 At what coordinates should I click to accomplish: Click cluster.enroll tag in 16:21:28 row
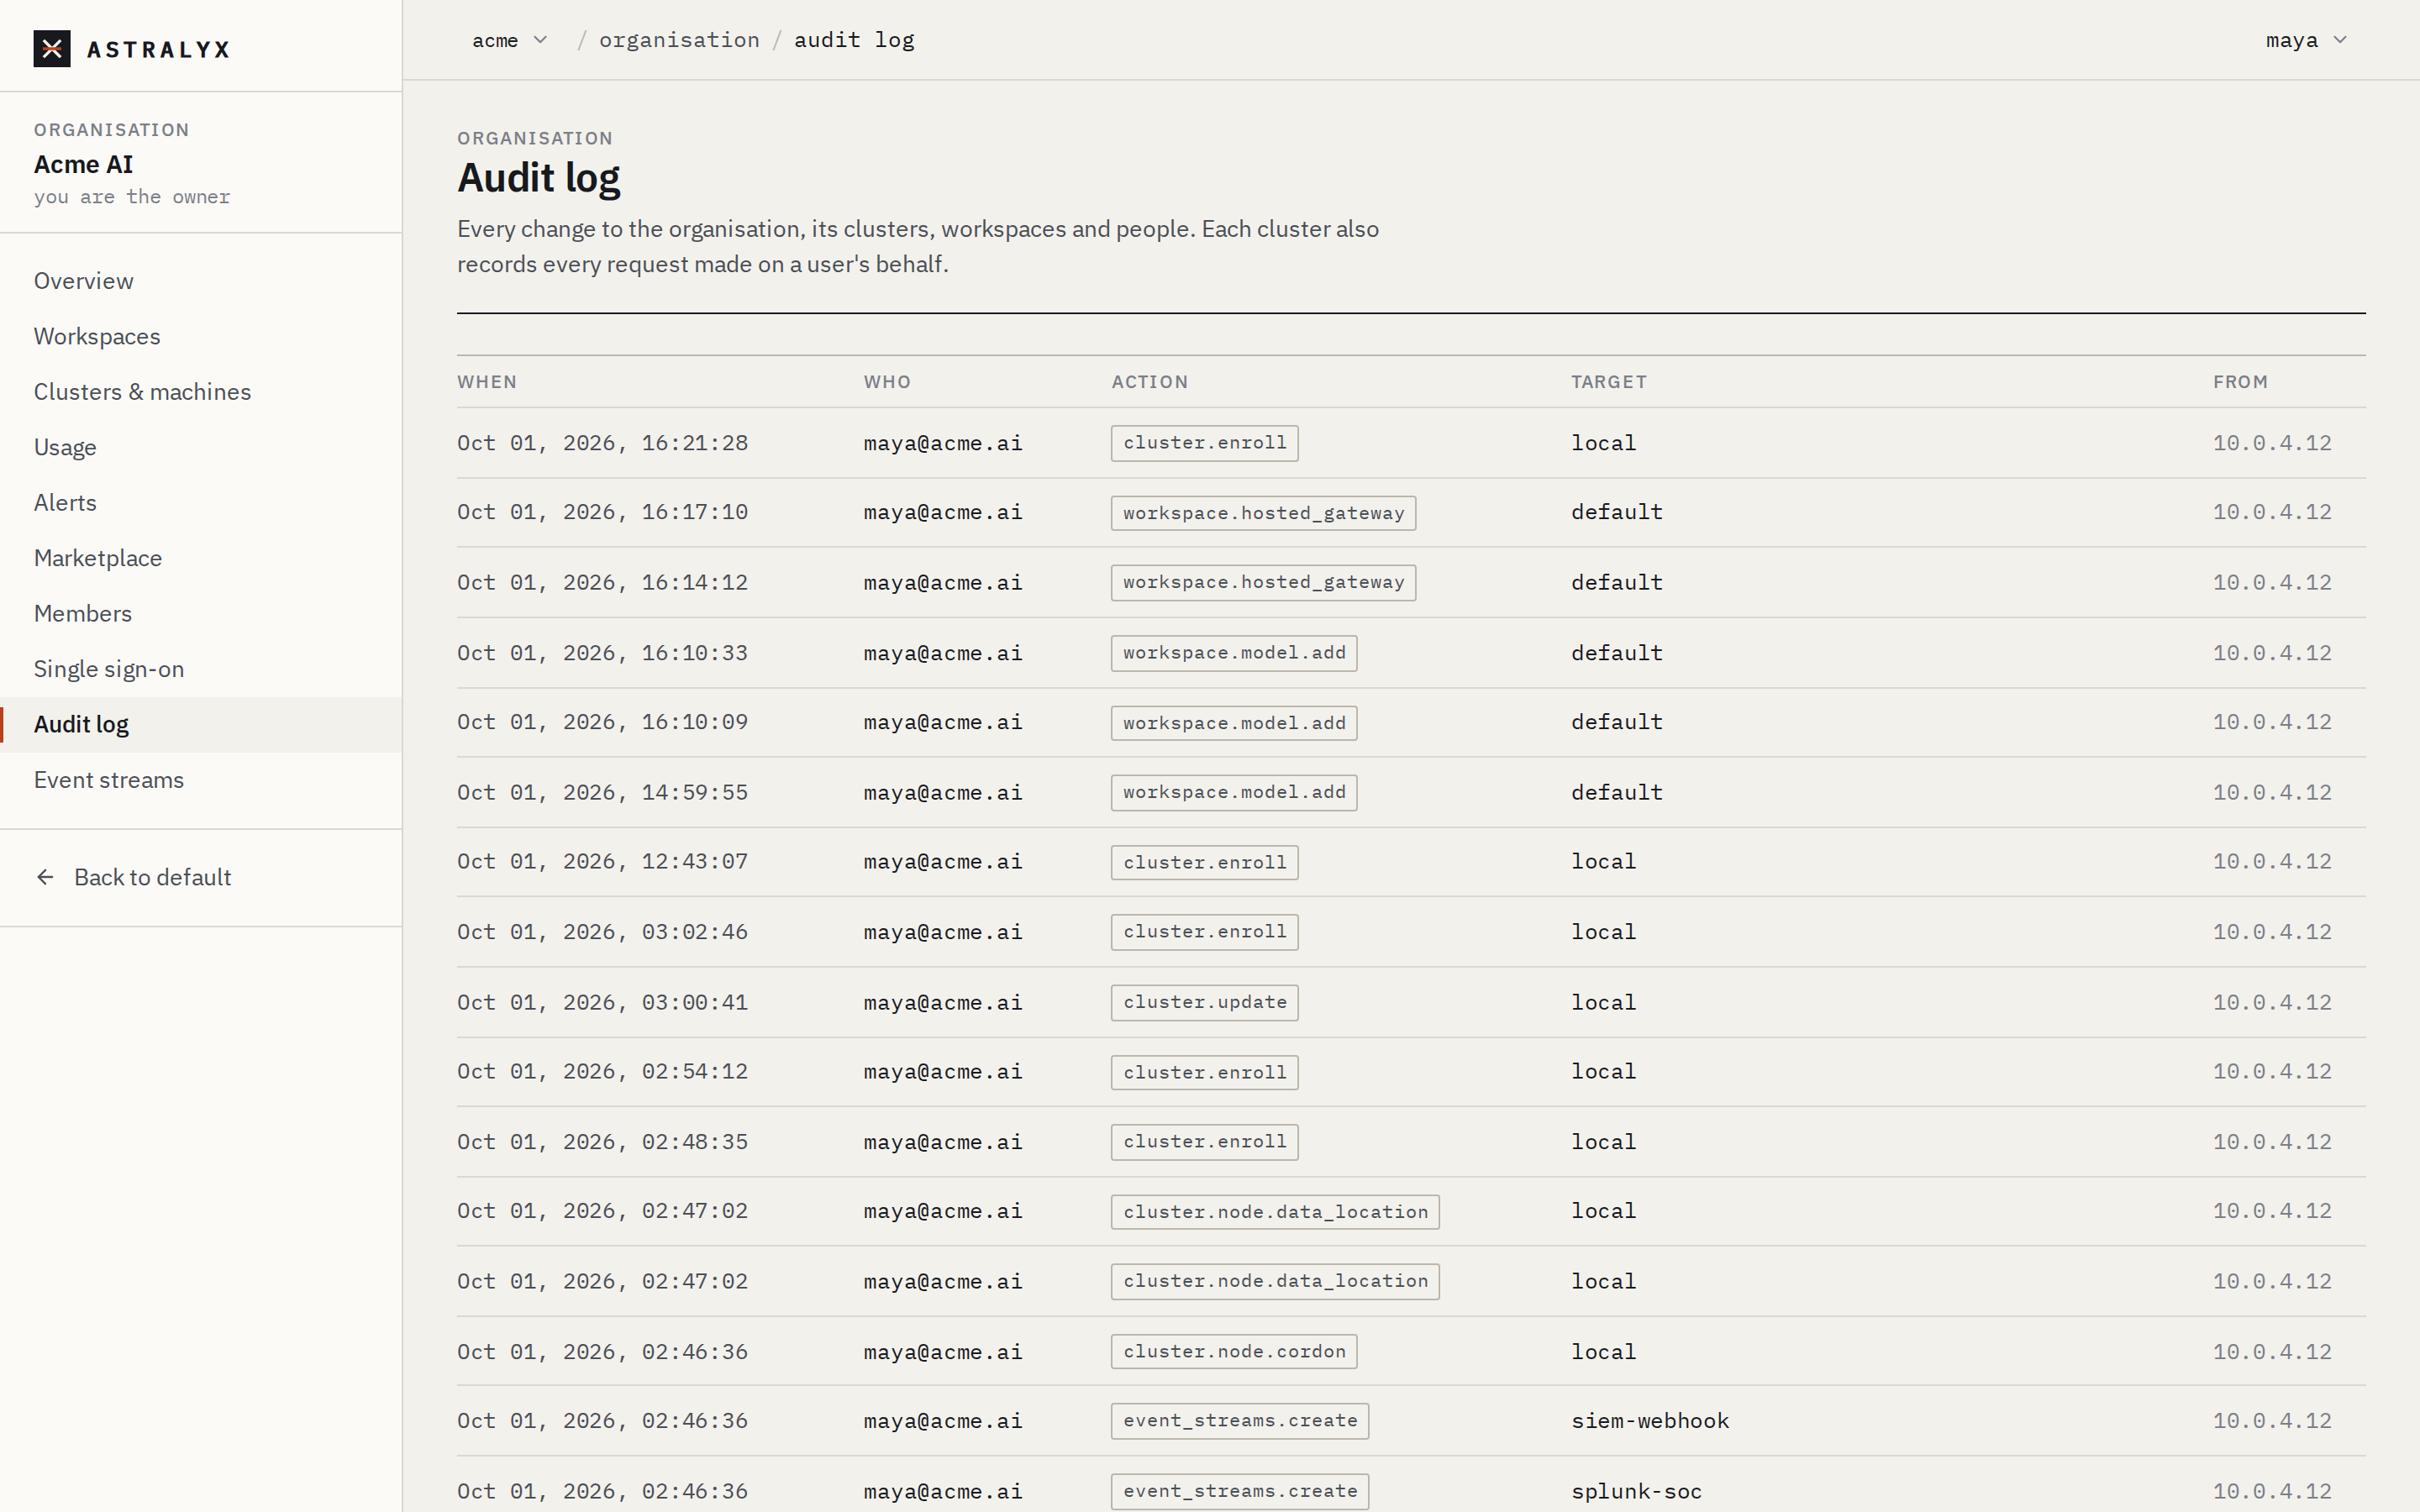point(1204,443)
